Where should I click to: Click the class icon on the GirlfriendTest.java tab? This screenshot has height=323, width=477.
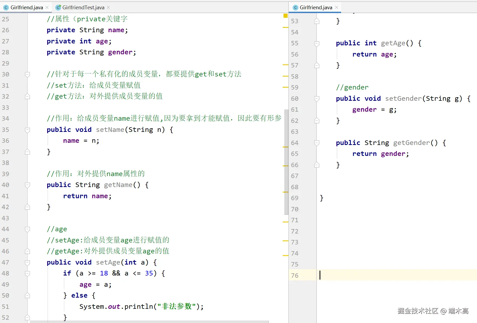[x=58, y=7]
